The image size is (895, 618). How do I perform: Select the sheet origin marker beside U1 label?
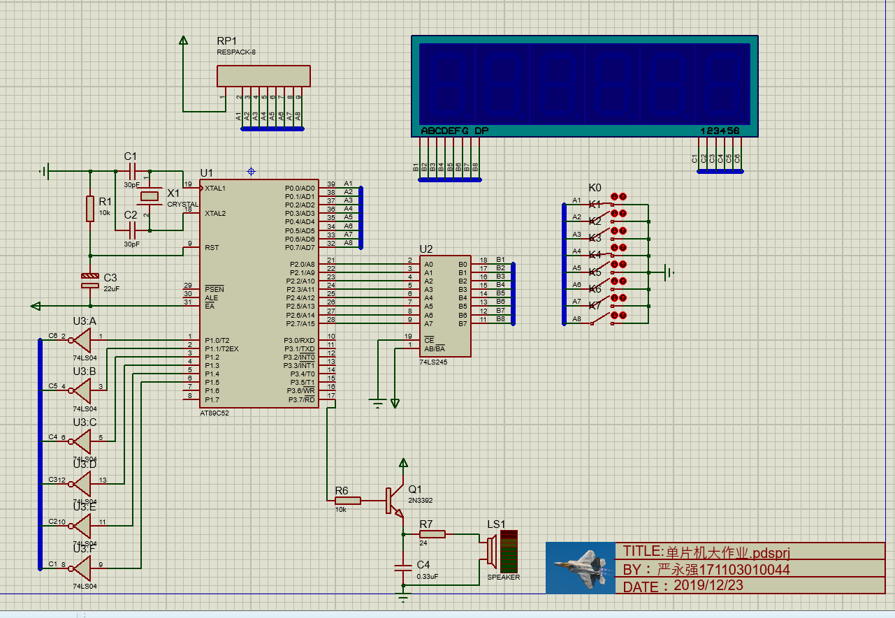click(251, 171)
